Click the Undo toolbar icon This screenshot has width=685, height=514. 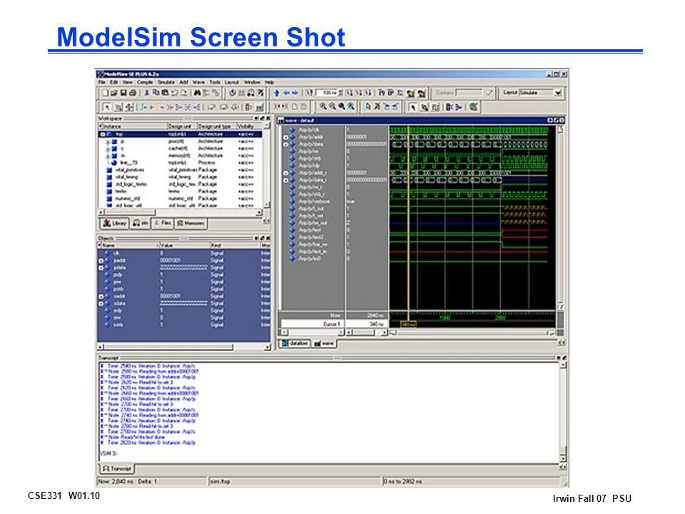[x=174, y=93]
